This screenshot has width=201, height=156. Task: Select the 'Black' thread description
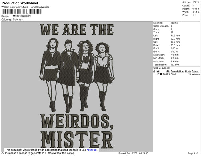pos(174,74)
